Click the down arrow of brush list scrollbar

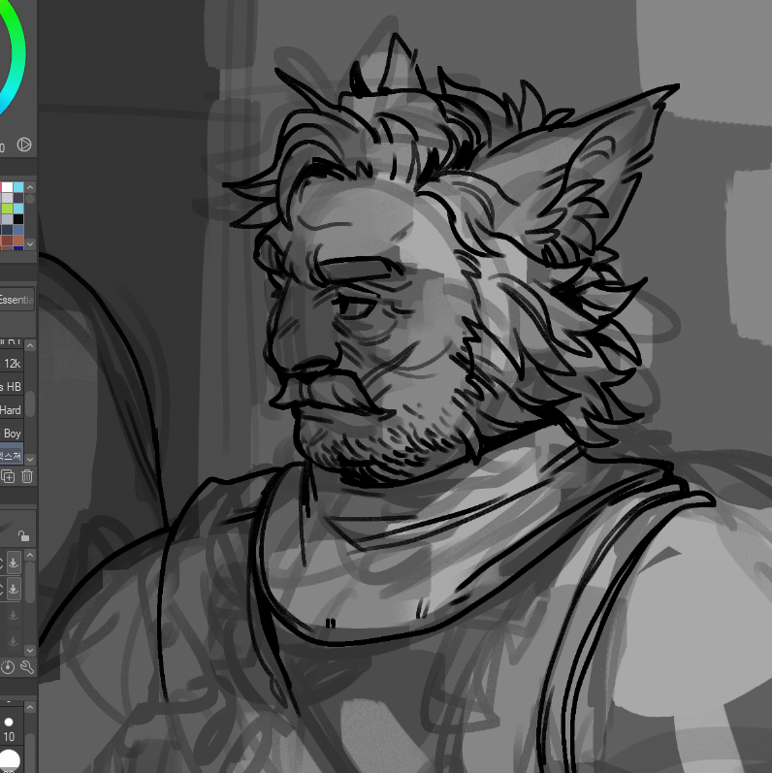click(x=30, y=458)
